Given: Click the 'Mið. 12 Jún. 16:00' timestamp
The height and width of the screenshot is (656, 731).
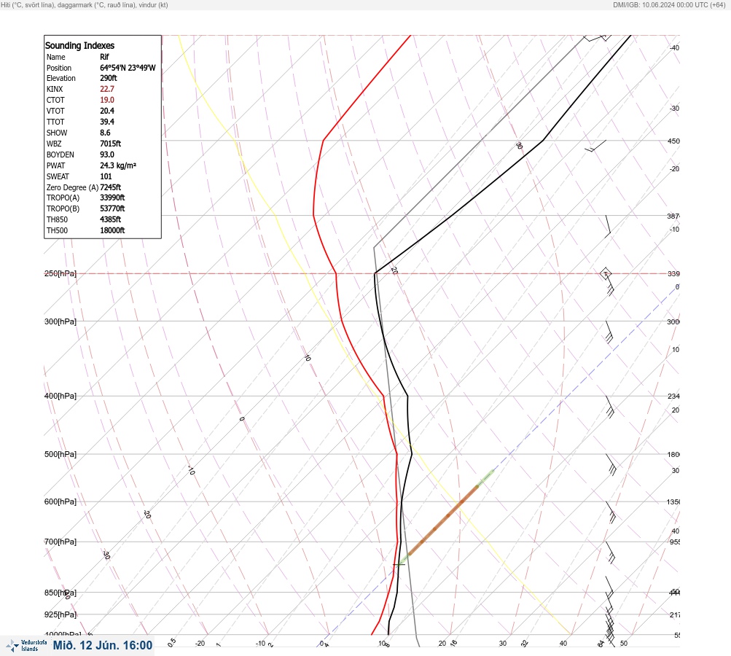Looking at the screenshot, I should tap(103, 645).
